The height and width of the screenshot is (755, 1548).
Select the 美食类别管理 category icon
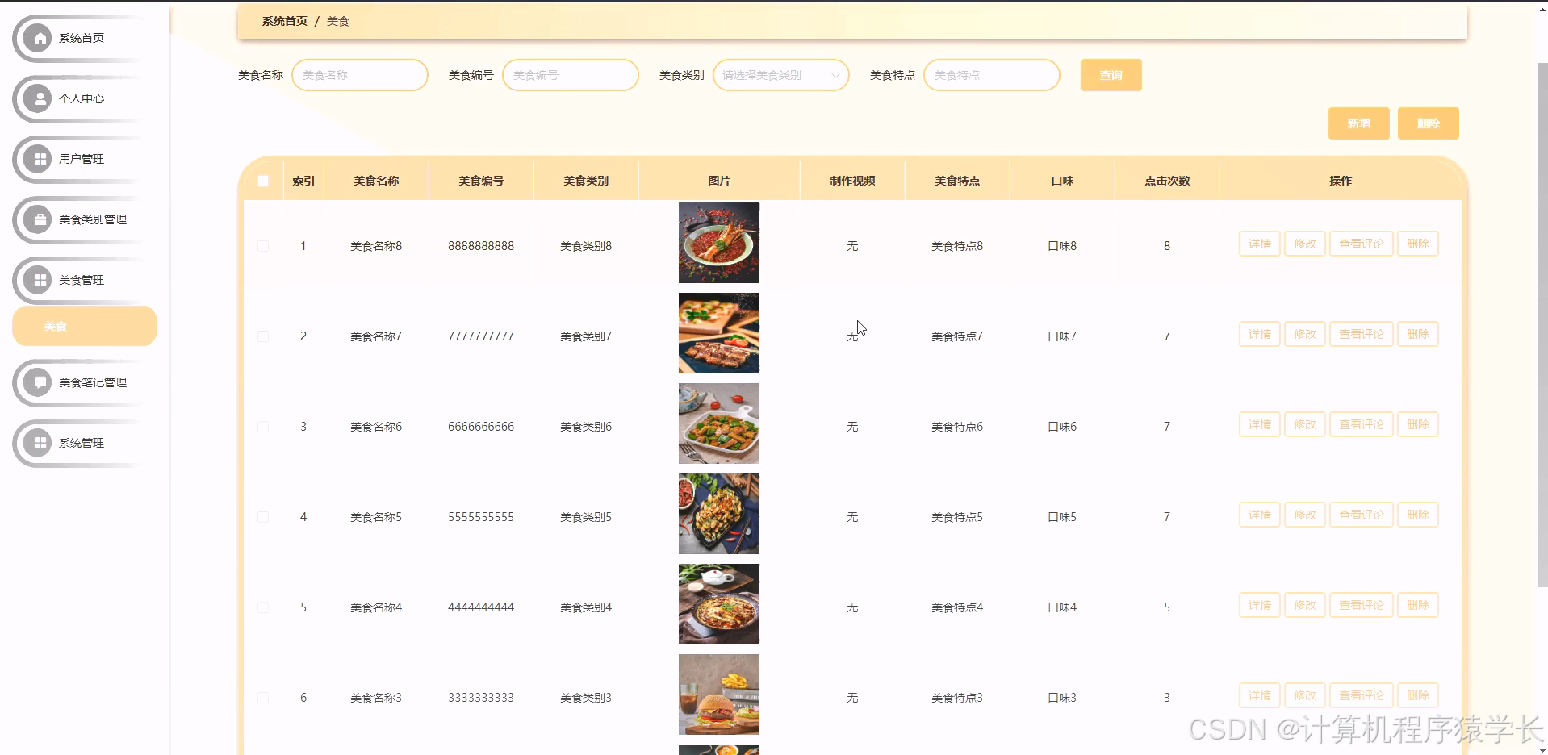(37, 219)
